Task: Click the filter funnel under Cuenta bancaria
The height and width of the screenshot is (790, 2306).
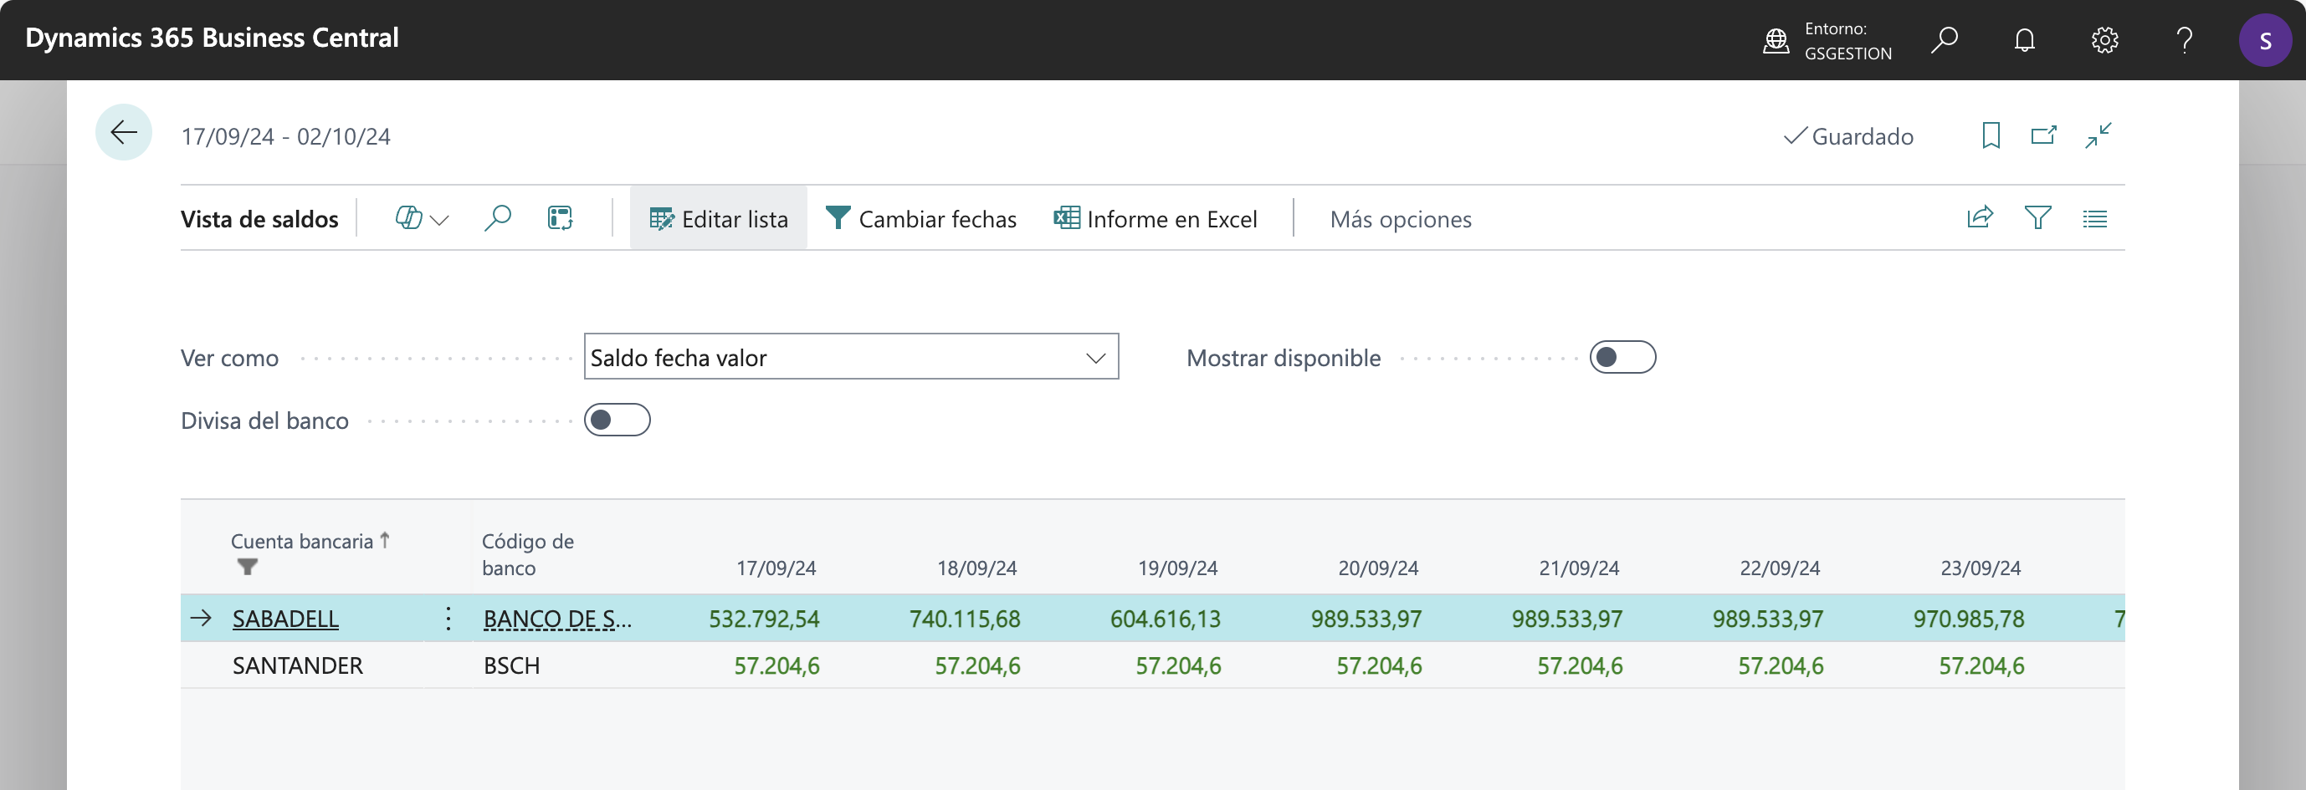Action: tap(248, 568)
